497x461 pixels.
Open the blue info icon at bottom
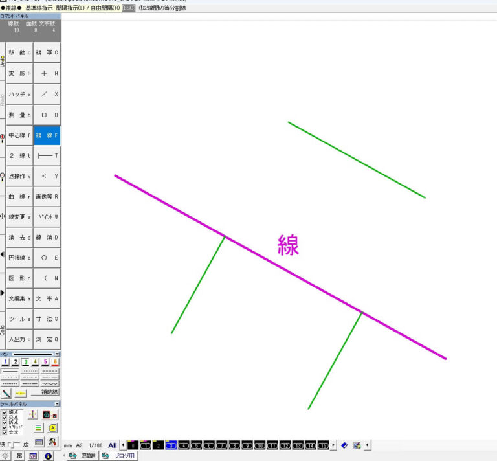click(x=48, y=456)
